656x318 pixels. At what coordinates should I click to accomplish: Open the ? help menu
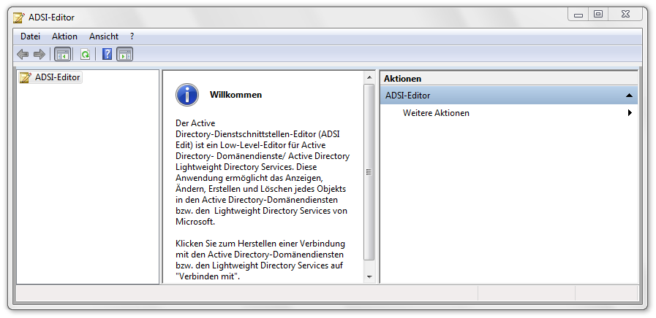pyautogui.click(x=132, y=36)
